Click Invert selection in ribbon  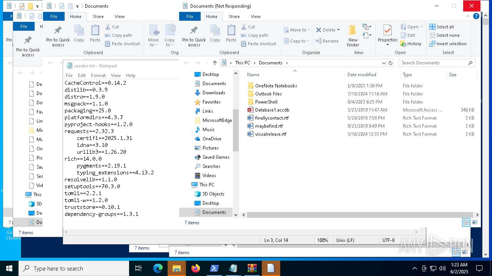pyautogui.click(x=448, y=44)
